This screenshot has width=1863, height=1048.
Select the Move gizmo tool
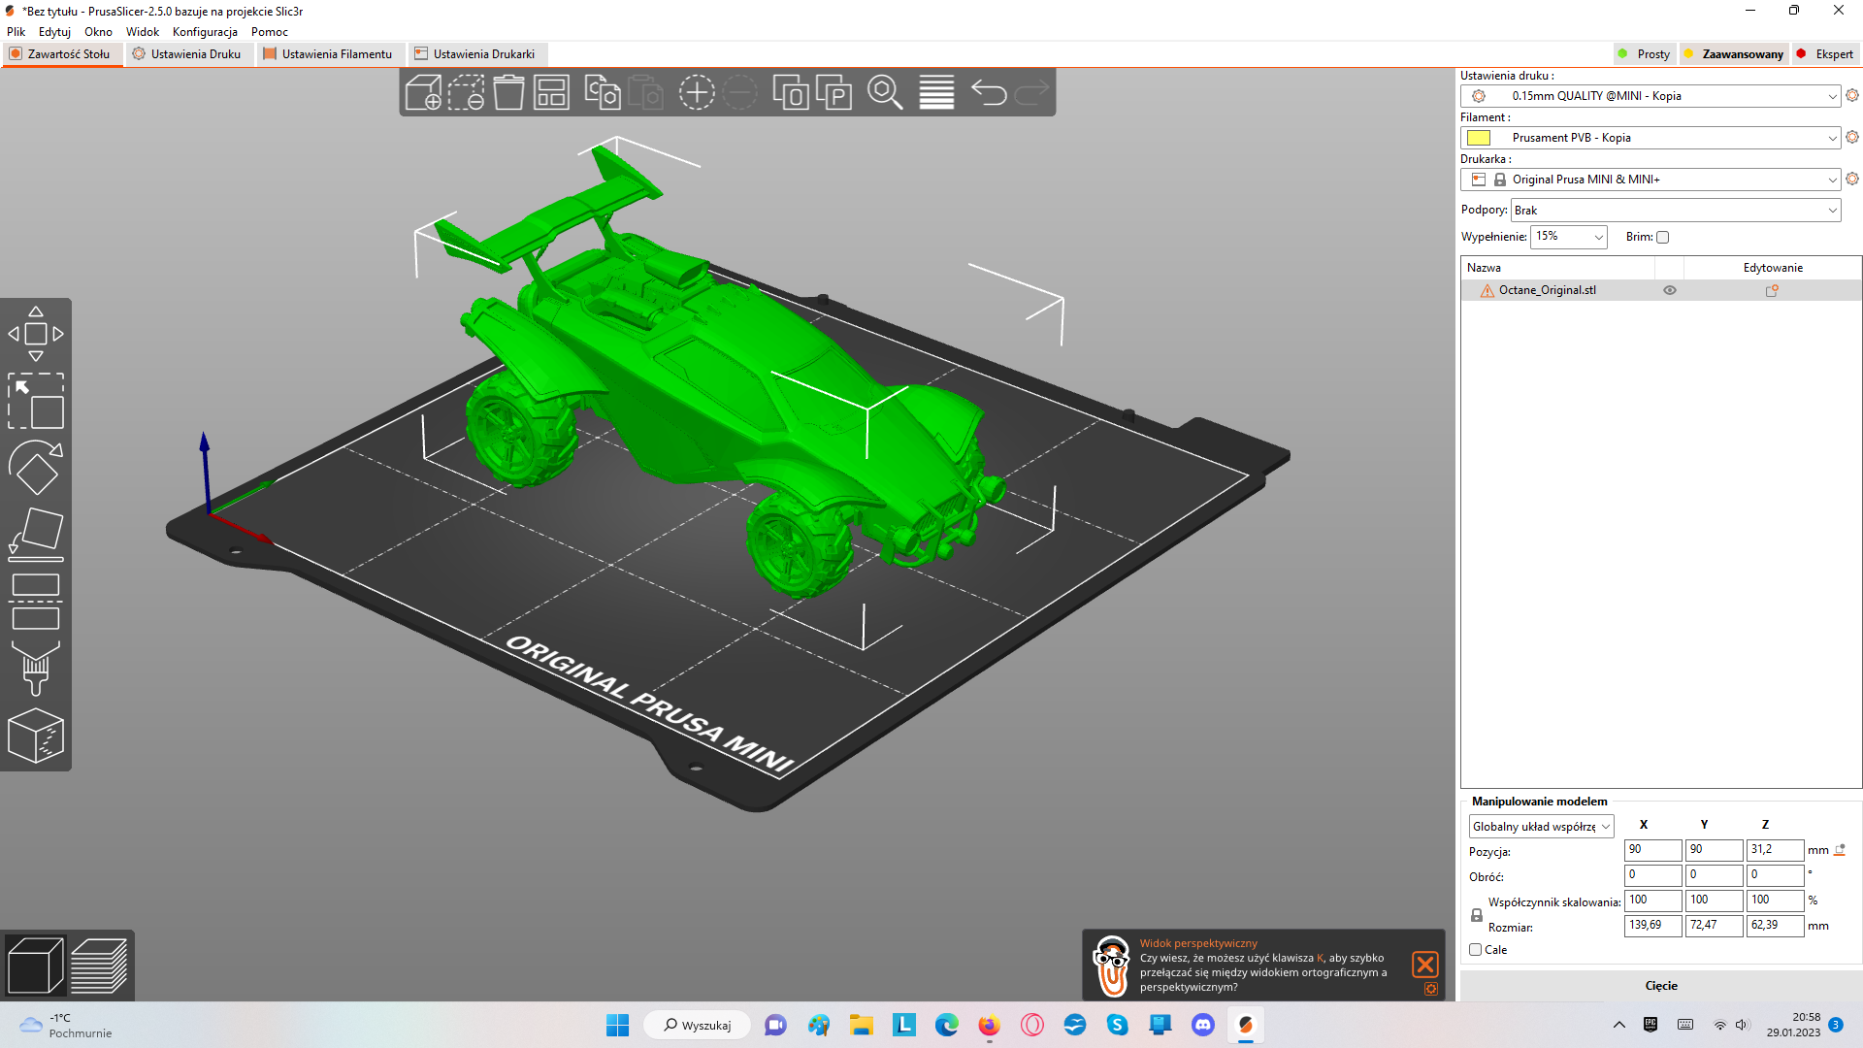pyautogui.click(x=36, y=334)
